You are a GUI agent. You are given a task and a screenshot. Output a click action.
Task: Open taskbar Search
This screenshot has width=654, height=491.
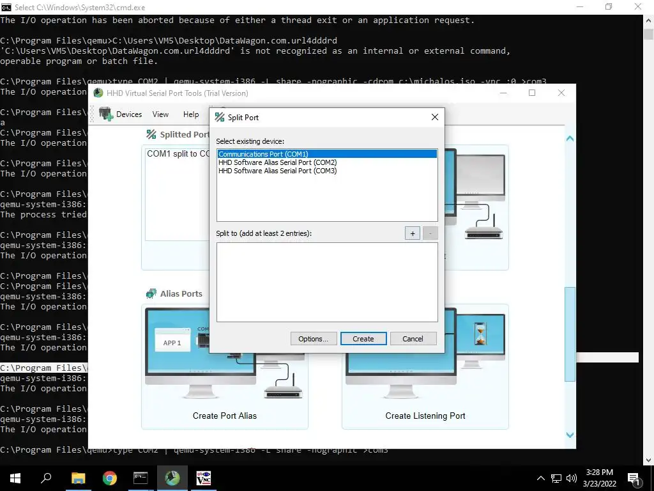tap(46, 478)
